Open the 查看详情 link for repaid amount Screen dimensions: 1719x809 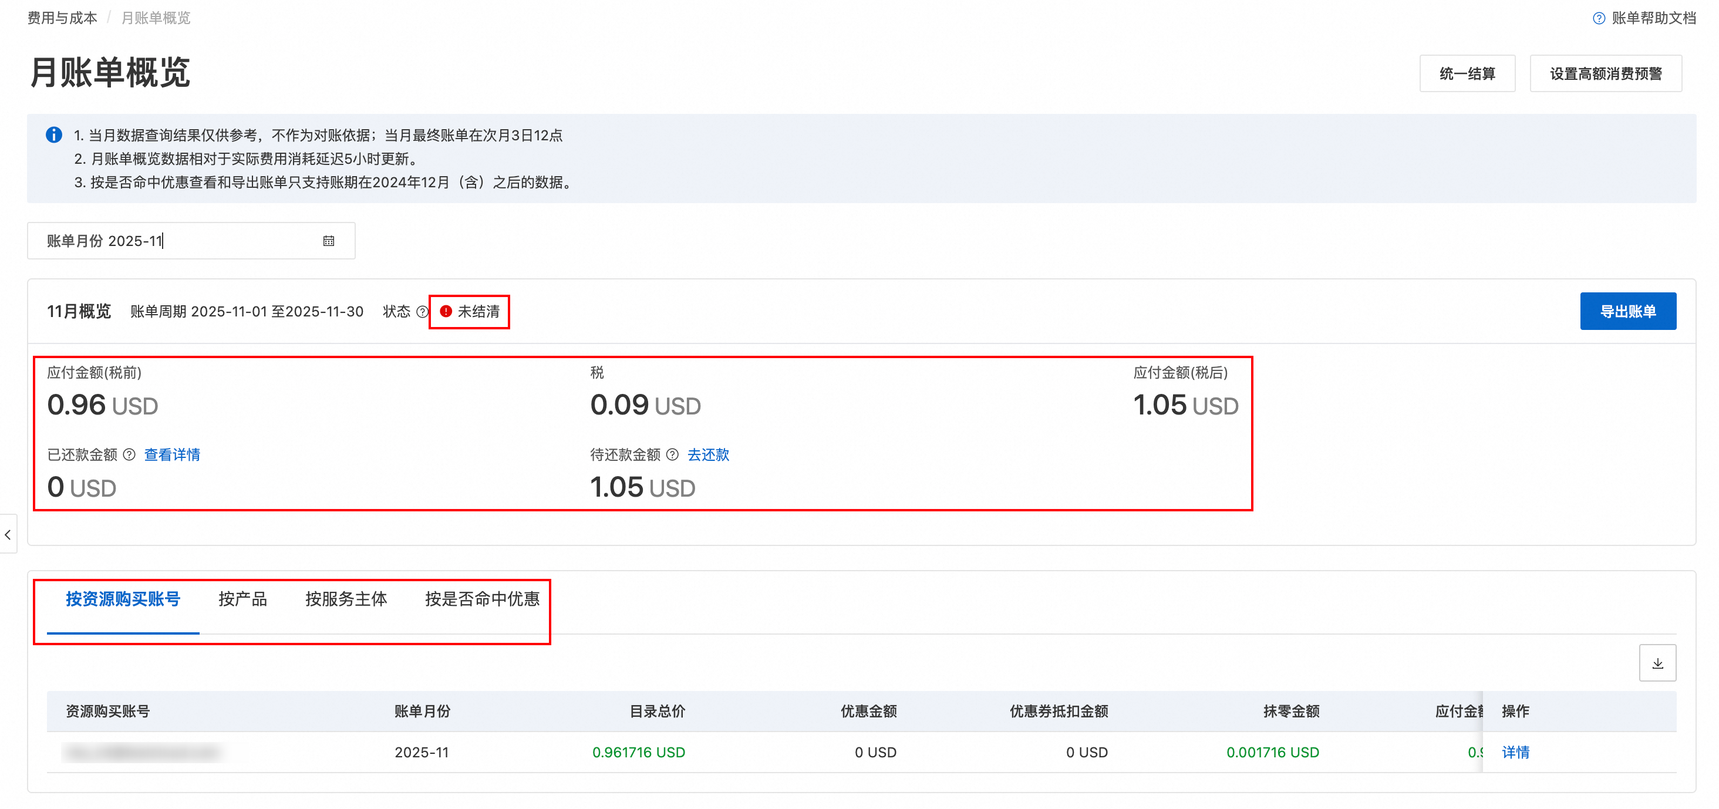click(172, 454)
